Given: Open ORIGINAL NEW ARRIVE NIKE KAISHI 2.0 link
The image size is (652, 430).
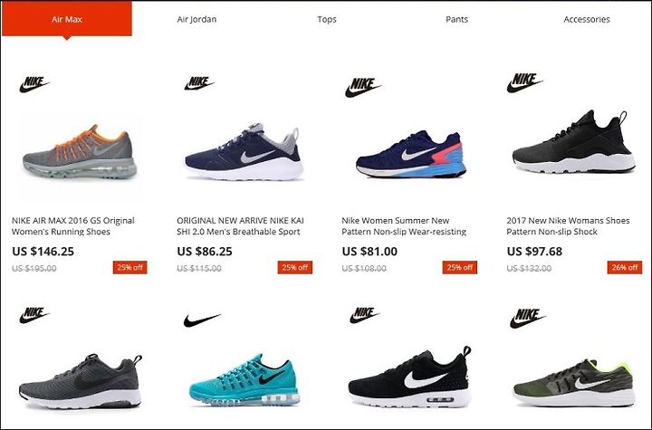Looking at the screenshot, I should 240,225.
